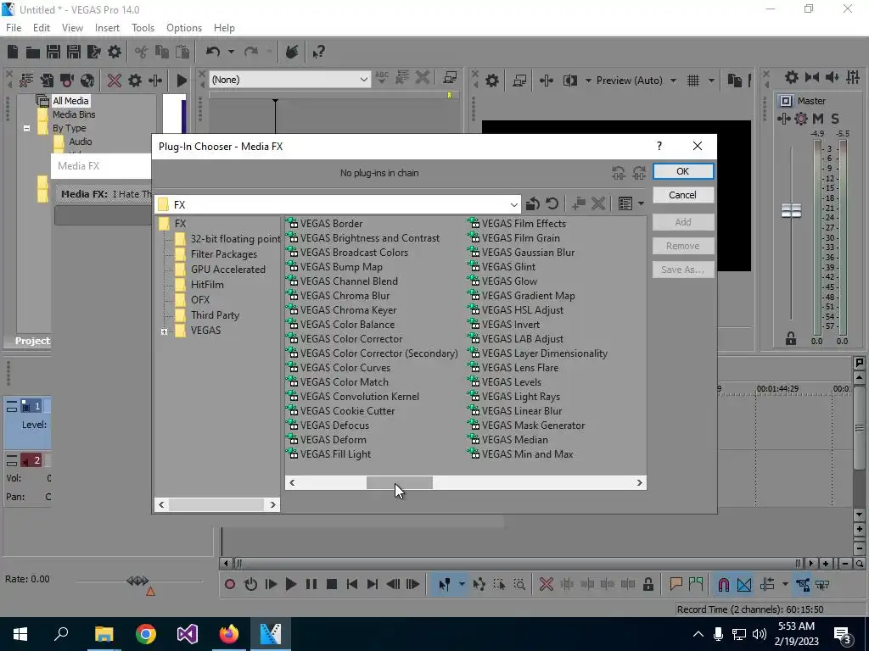The width and height of the screenshot is (869, 651).
Task: Open Video Preview properties gear icon
Action: pyautogui.click(x=491, y=81)
